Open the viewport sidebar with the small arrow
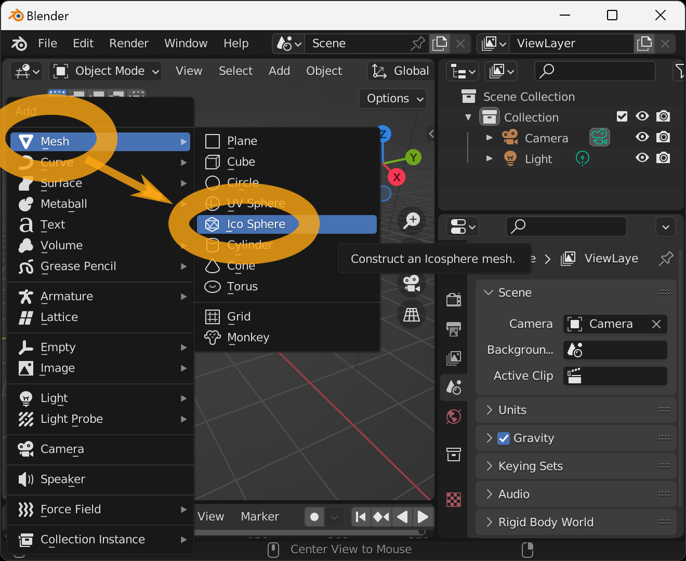686x561 pixels. [x=431, y=134]
